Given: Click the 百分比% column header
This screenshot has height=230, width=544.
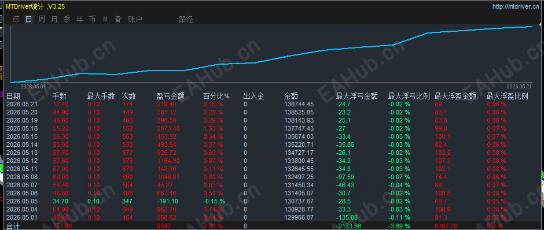Looking at the screenshot, I should click(216, 97).
